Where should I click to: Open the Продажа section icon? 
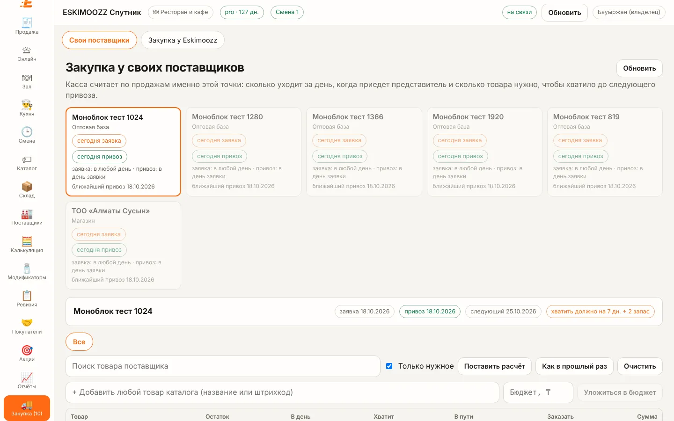tap(27, 22)
